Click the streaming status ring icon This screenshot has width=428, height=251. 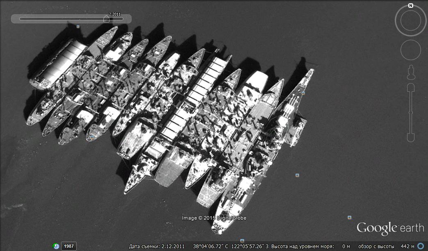click(x=421, y=246)
